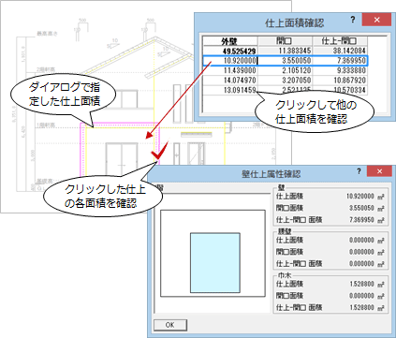
Task: Select the row with area 10.920000
Action: [286, 61]
